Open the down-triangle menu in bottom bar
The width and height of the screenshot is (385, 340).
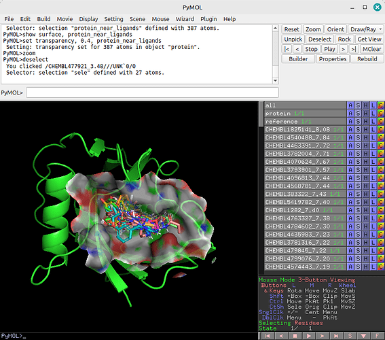click(364, 336)
